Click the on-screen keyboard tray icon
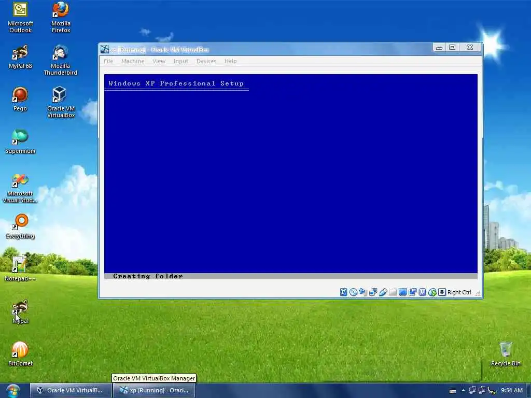 pyautogui.click(x=452, y=391)
